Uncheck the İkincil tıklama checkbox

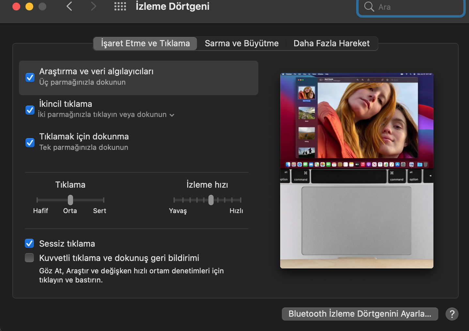30,110
